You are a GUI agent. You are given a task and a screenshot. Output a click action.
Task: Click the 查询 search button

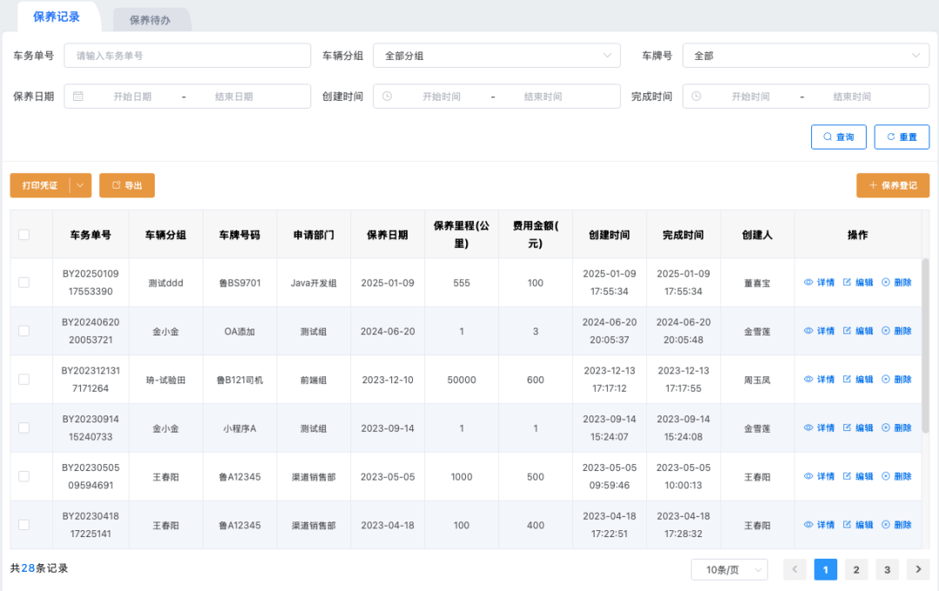[838, 137]
